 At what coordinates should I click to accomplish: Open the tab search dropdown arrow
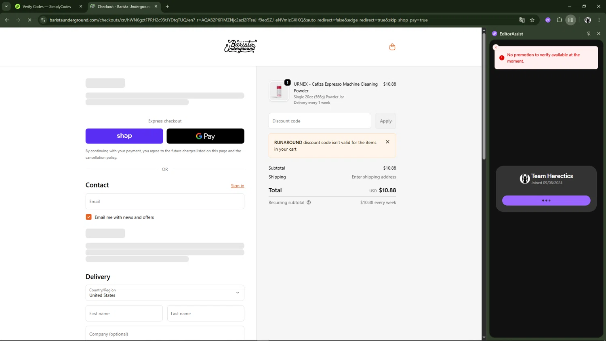coord(6,6)
